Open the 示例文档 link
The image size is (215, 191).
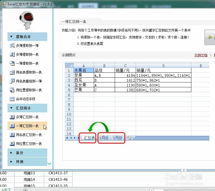(x=201, y=55)
